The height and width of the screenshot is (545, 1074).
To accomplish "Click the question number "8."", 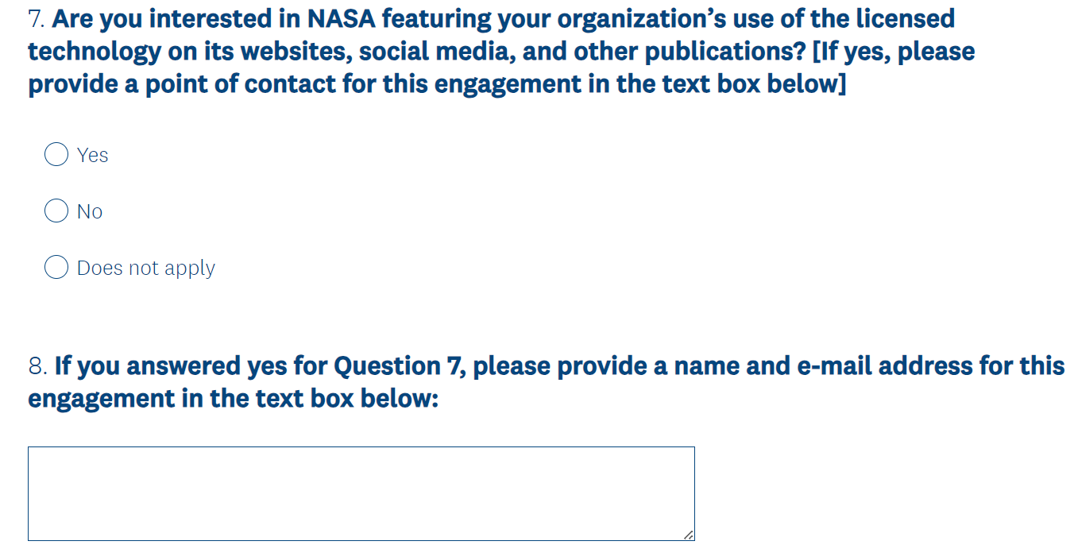I will [38, 366].
